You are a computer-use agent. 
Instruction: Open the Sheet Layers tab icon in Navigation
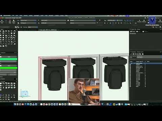coord(136,54)
